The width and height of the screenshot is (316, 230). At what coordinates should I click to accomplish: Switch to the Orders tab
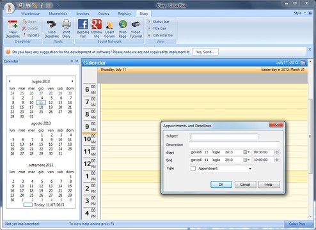point(104,13)
